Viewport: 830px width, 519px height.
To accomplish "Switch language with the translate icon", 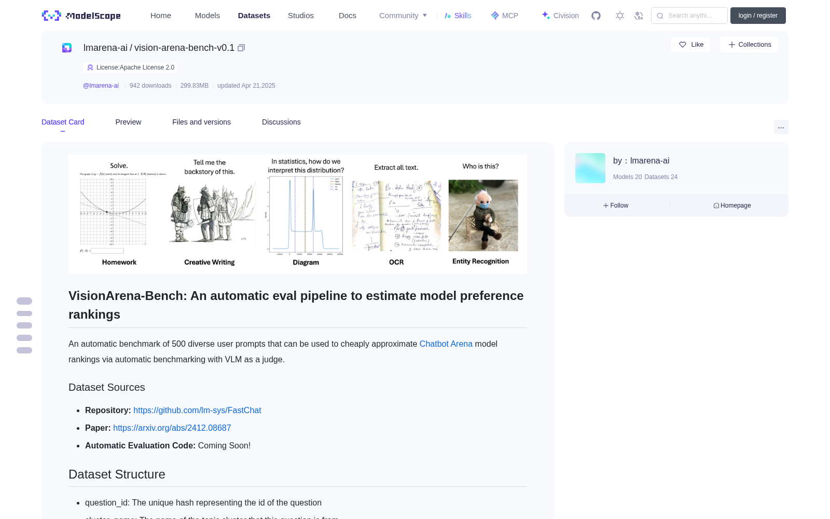I will coord(639,16).
